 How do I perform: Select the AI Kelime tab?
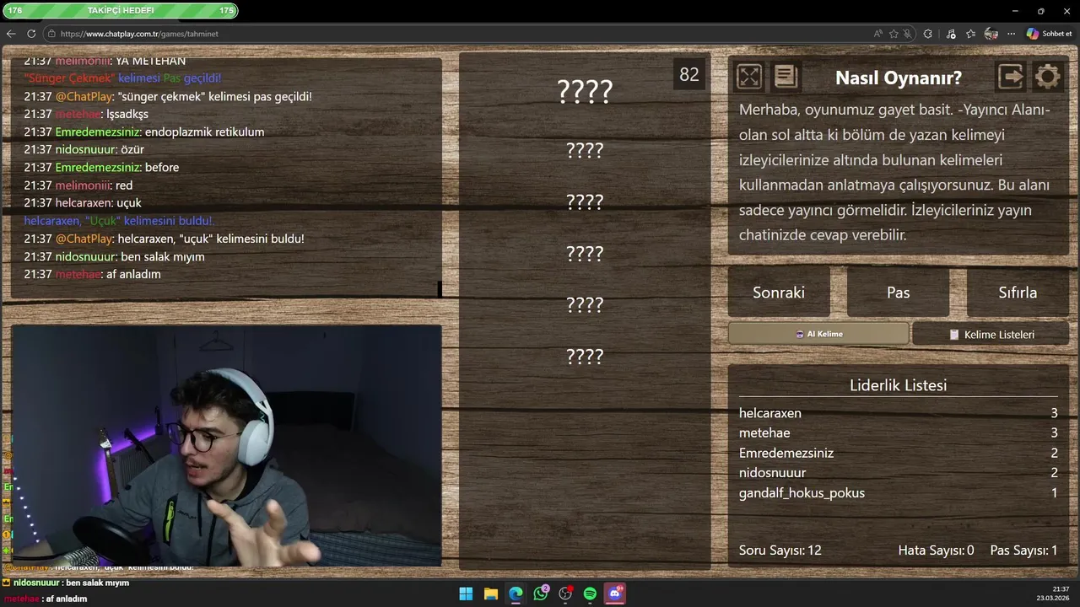(818, 334)
